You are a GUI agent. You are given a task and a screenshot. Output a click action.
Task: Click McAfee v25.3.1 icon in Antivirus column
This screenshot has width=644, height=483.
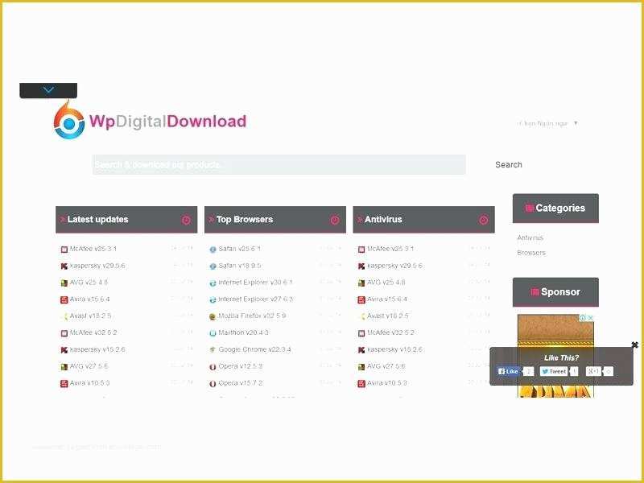tap(361, 250)
